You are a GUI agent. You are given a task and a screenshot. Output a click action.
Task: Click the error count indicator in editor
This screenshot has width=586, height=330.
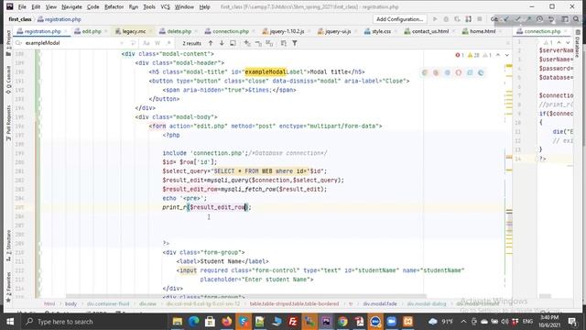point(460,55)
